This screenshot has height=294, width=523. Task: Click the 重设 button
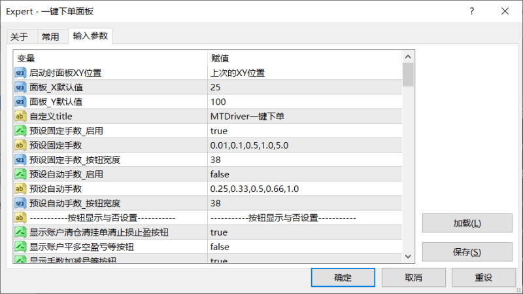pyautogui.click(x=484, y=277)
